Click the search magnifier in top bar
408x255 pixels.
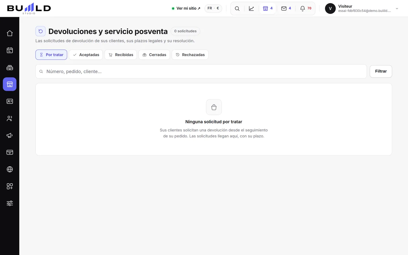click(237, 8)
